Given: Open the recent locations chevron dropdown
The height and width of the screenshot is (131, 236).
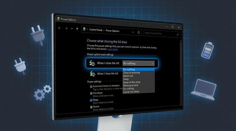Looking at the screenshot, I should pyautogui.click(x=72, y=29).
